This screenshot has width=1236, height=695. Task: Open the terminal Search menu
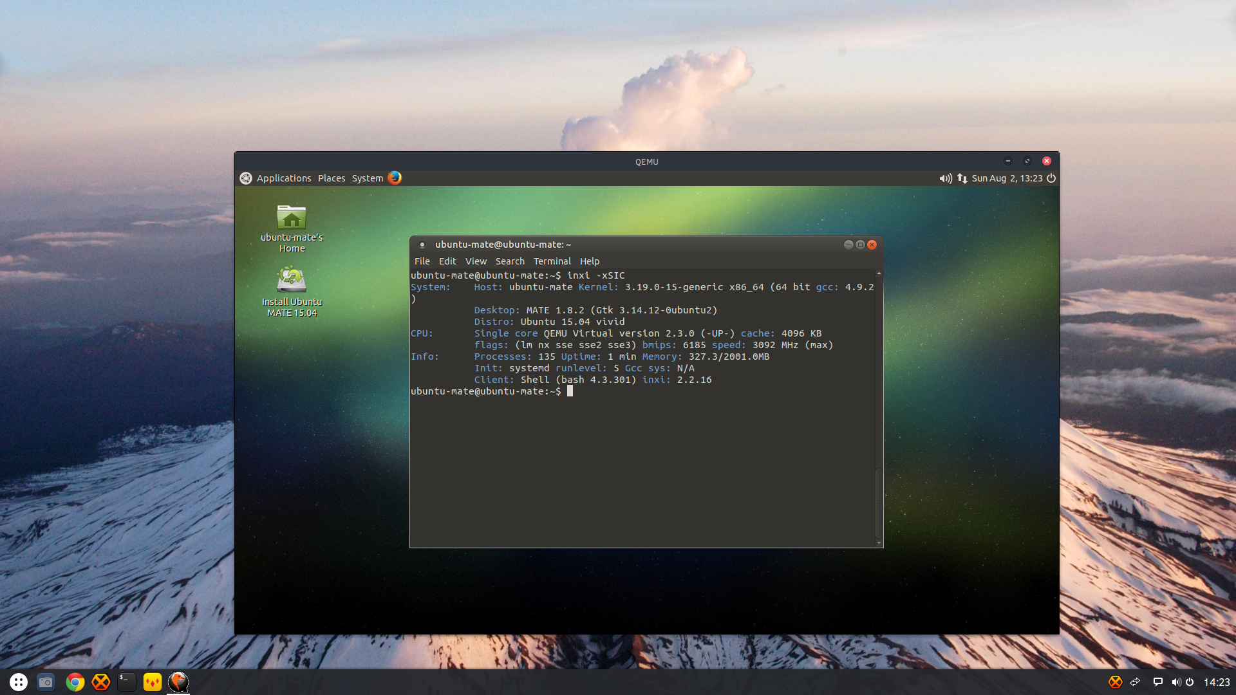click(x=510, y=261)
